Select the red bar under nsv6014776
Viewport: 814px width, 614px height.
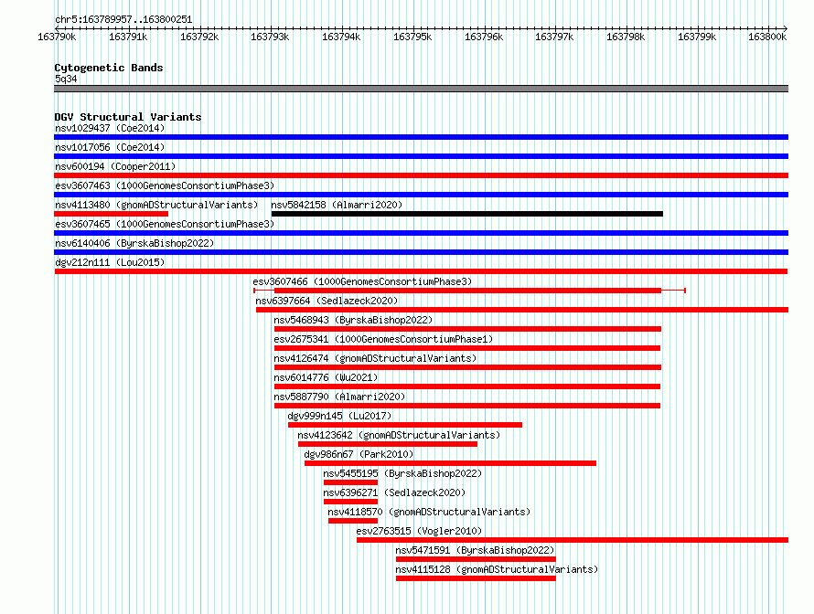click(466, 386)
